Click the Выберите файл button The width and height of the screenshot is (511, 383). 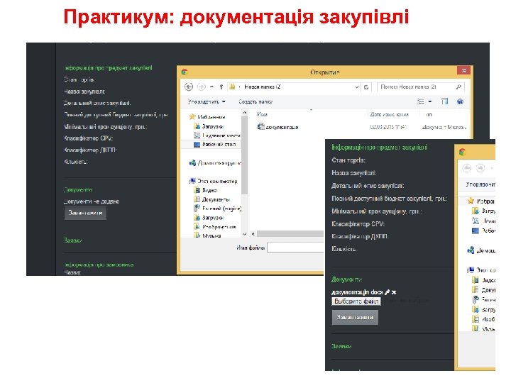[356, 301]
